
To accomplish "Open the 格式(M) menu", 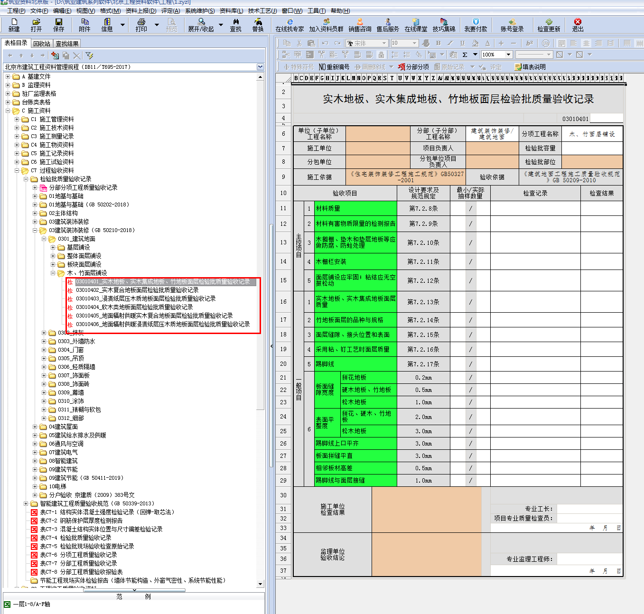I will (x=110, y=10).
